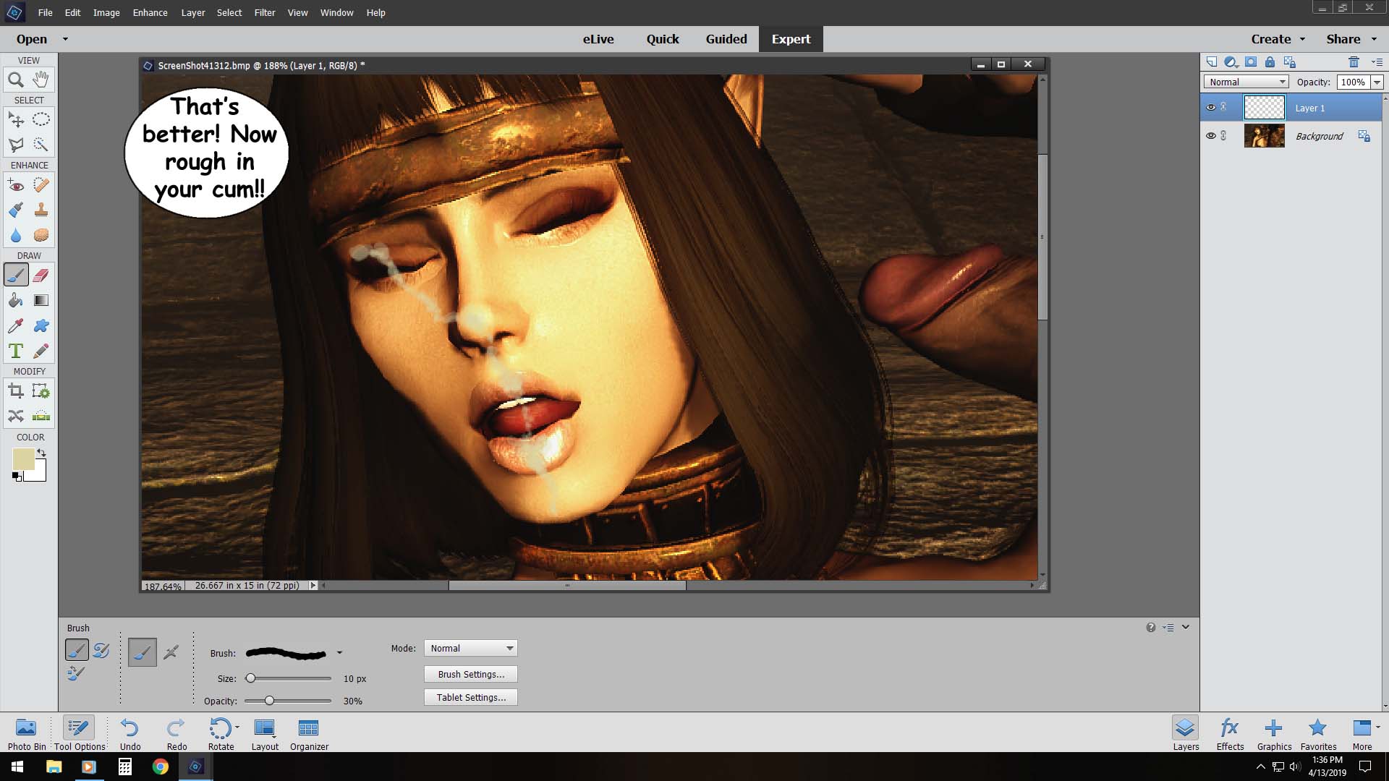Image resolution: width=1389 pixels, height=781 pixels.
Task: Select the Clone Stamp tool
Action: (41, 210)
